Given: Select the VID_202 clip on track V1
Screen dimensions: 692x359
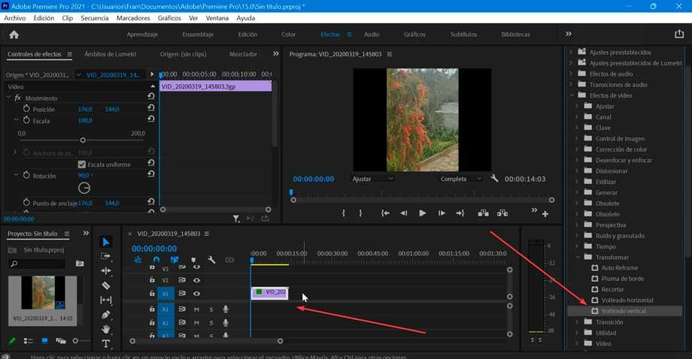Looking at the screenshot, I should point(269,292).
